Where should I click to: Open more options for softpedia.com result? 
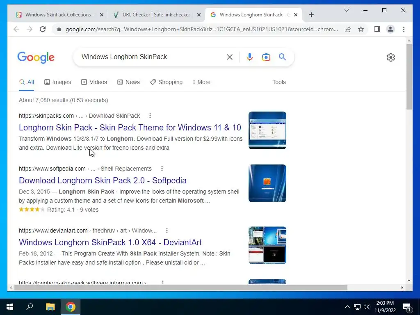coord(162,169)
